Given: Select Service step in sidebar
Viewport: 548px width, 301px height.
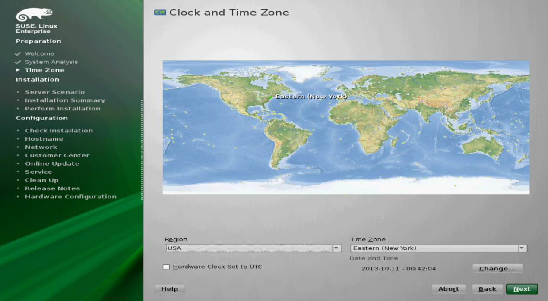Looking at the screenshot, I should [38, 172].
